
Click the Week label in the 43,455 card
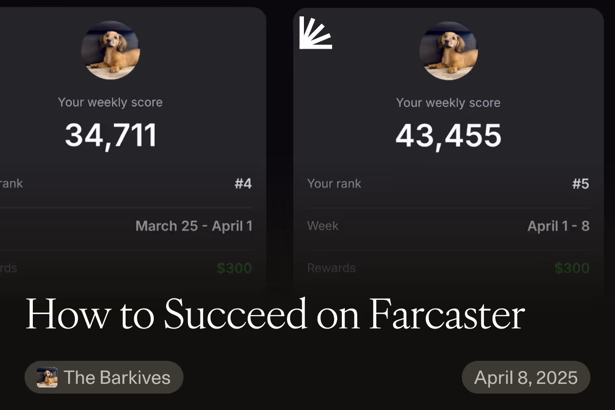pos(323,226)
